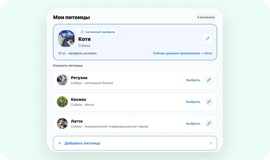Click the Сейчас данные приложения — Котя link
The height and width of the screenshot is (160, 270).
[183, 53]
